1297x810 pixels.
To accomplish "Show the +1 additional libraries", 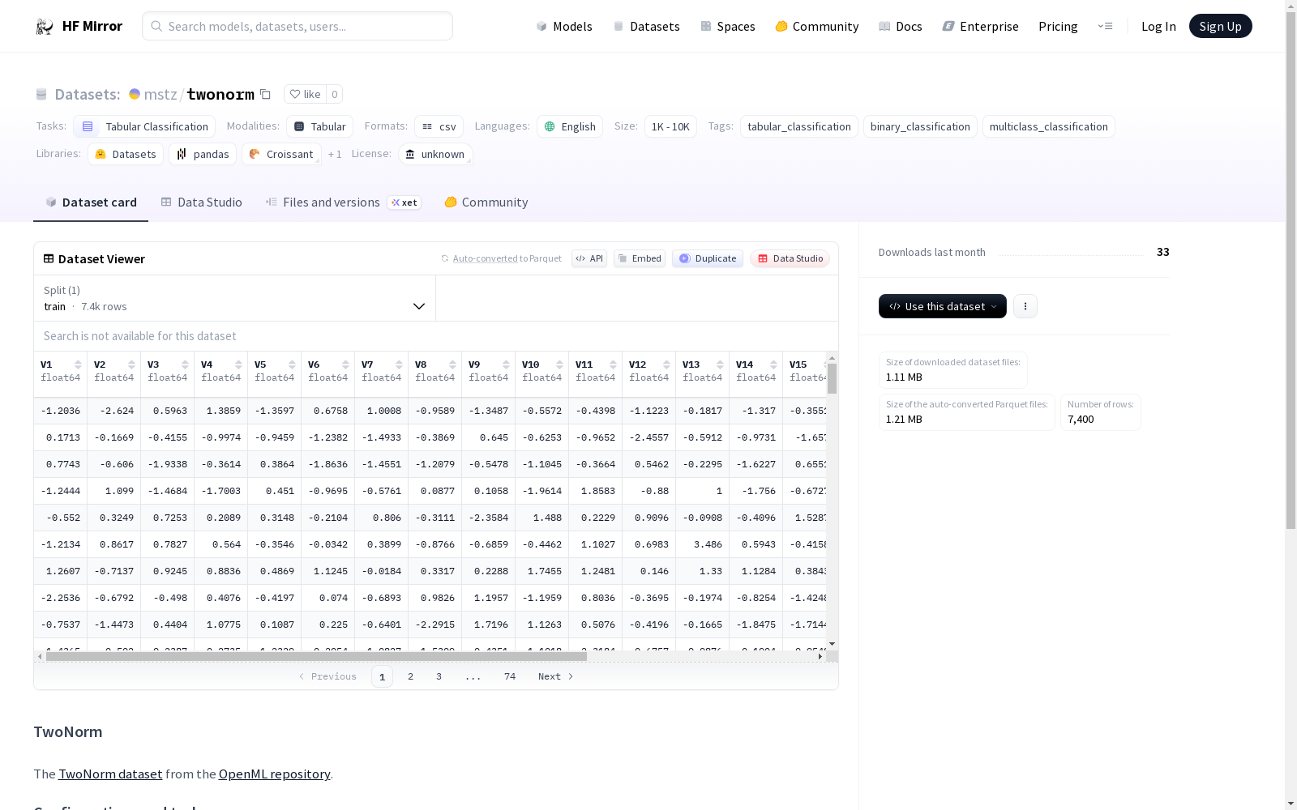I will [335, 154].
